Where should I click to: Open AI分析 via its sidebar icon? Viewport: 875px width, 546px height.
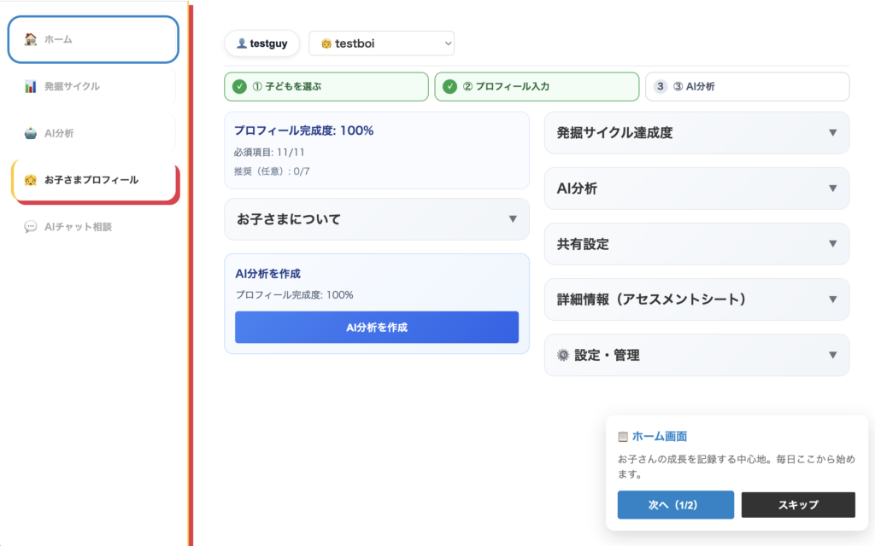coord(30,133)
